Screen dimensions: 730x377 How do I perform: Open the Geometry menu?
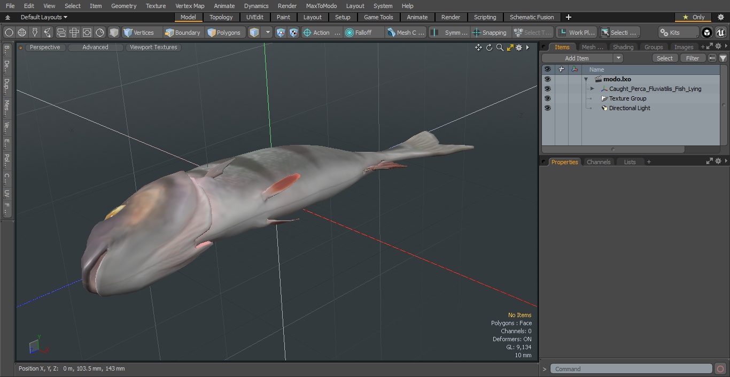coord(123,6)
